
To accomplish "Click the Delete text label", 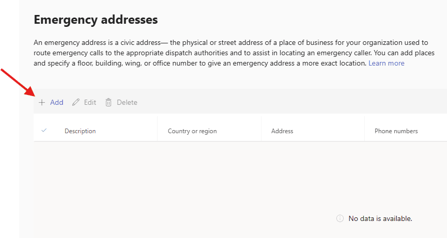I will (x=127, y=102).
